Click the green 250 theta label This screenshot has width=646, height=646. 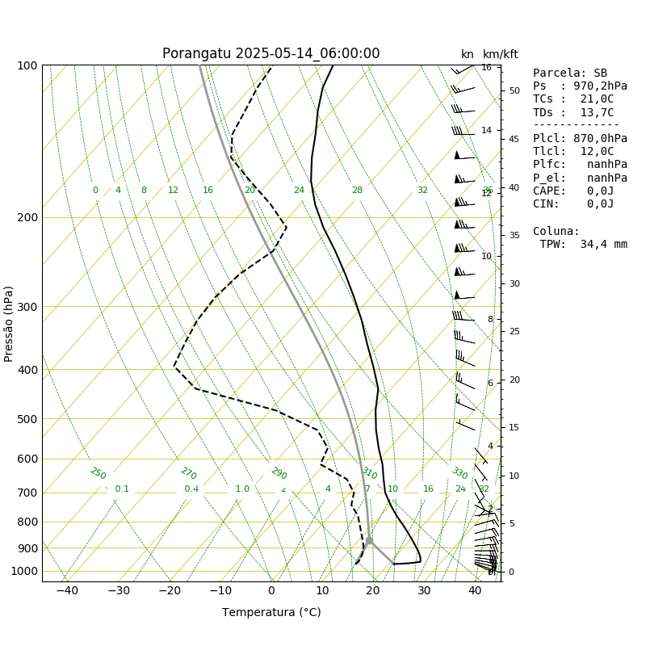(98, 473)
